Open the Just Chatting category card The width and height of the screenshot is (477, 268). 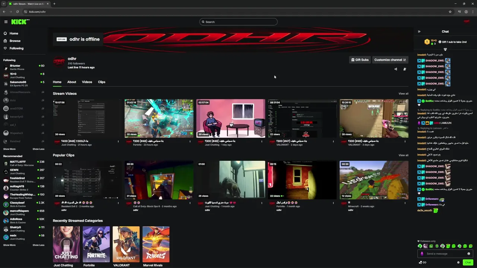coord(66,244)
